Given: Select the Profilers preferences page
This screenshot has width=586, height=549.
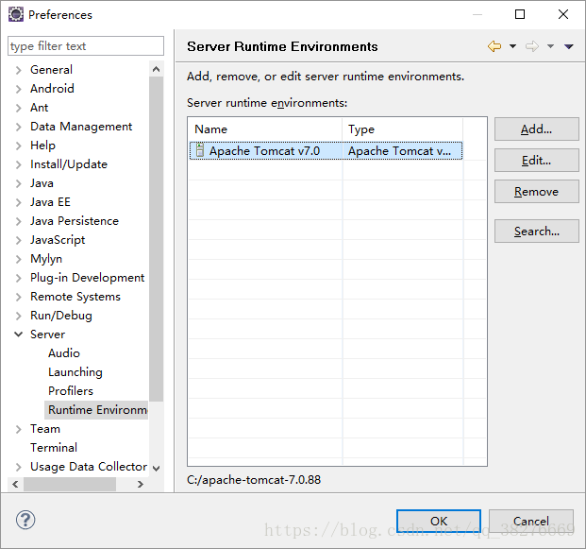Looking at the screenshot, I should 71,390.
